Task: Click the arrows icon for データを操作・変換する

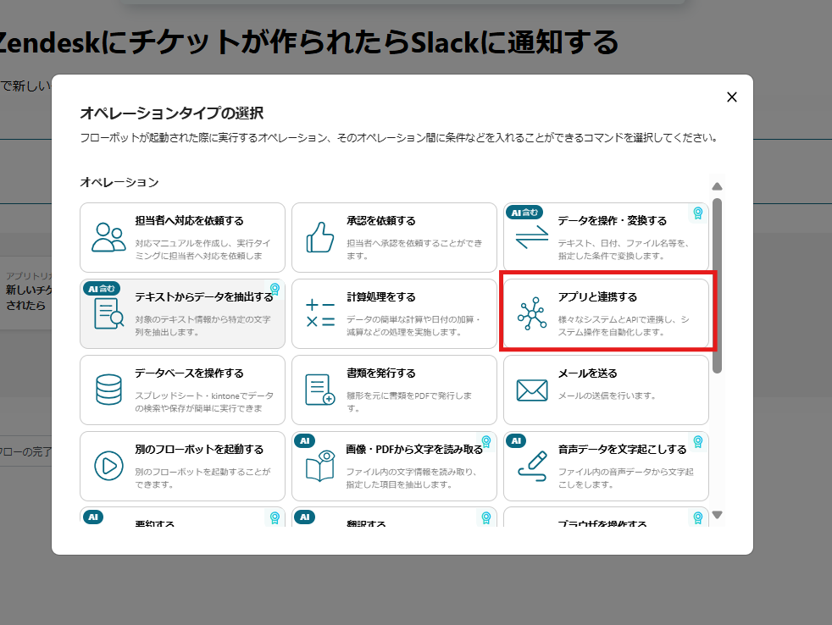Action: tap(532, 237)
